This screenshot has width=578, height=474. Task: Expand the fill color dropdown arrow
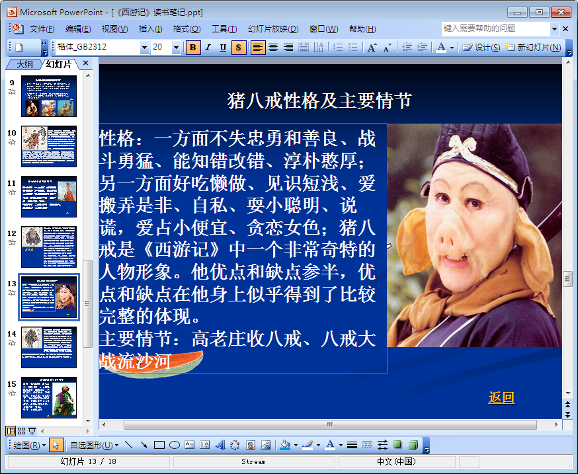296,446
